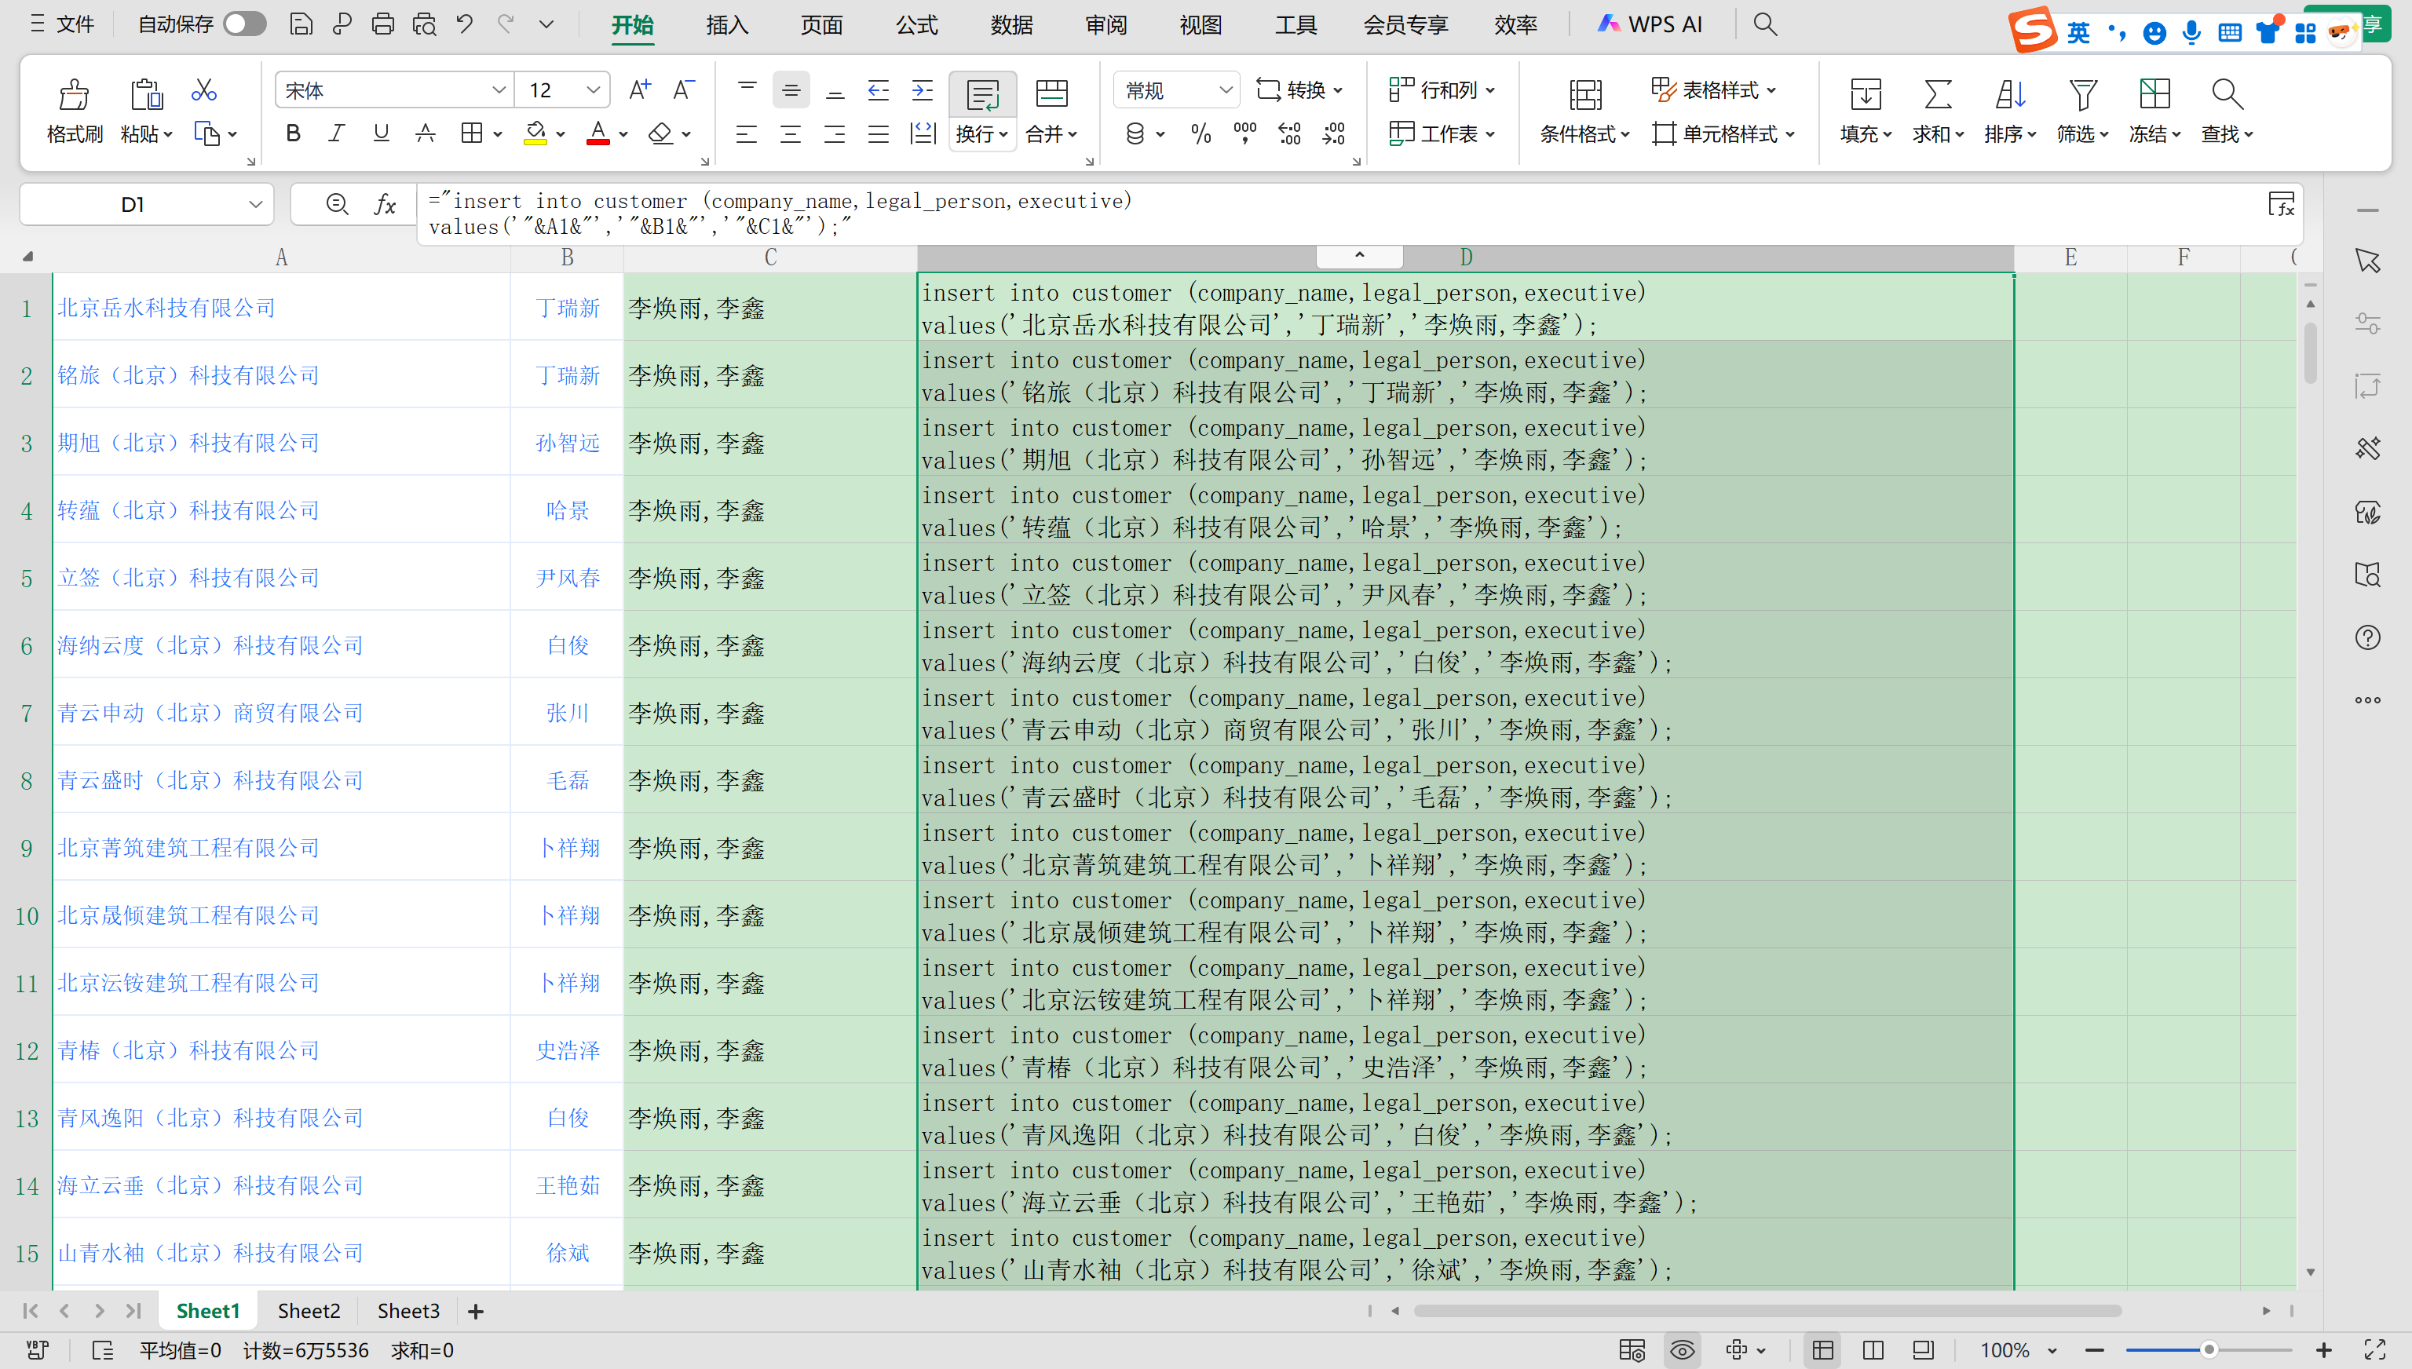Open the font name dropdown (宋体)

(499, 90)
